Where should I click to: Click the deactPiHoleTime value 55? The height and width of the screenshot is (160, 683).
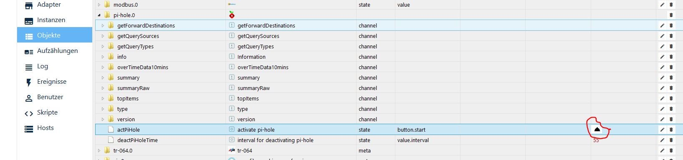tap(596, 140)
